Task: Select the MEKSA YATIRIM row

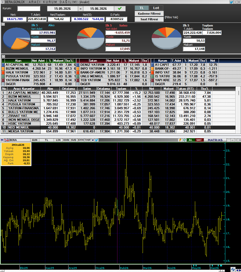Action: pos(118,131)
